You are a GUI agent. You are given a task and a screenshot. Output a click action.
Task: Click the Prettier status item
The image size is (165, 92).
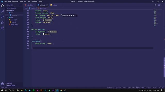[155, 88]
